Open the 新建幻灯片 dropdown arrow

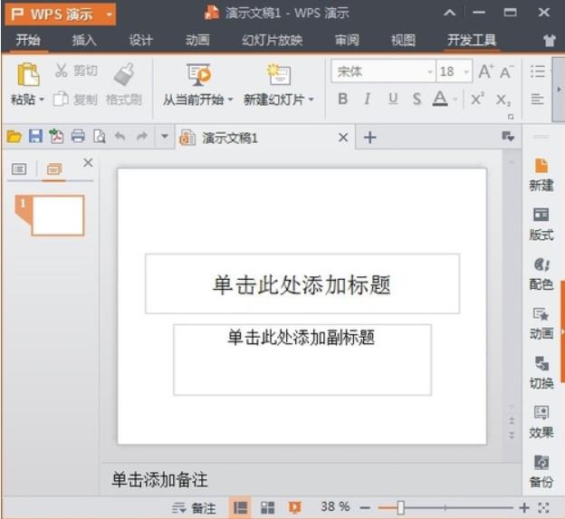311,101
